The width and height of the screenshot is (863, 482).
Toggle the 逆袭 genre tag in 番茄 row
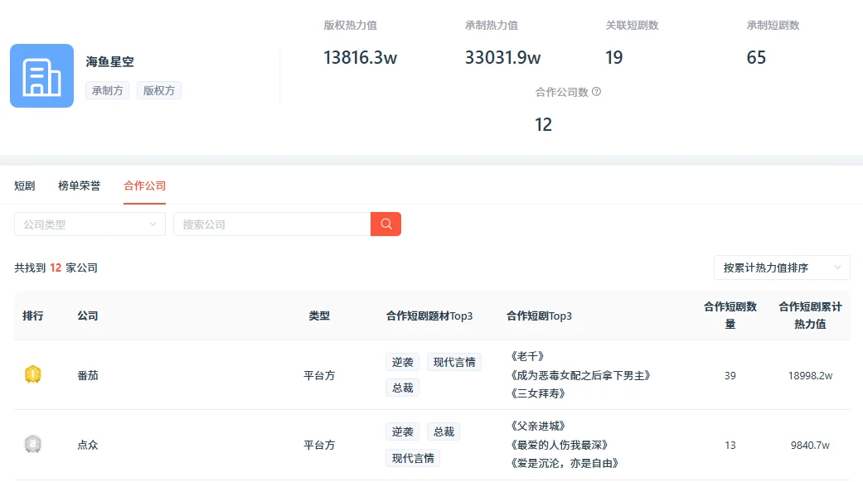point(402,362)
